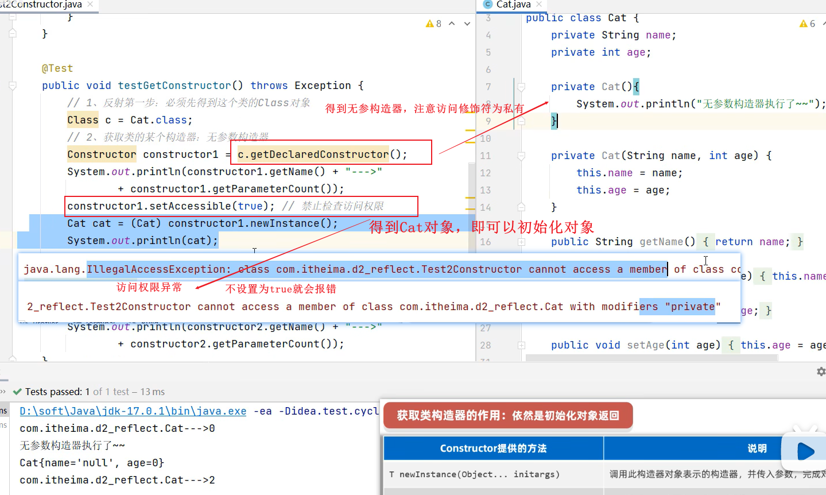Play the video with the blue play button

(x=805, y=451)
